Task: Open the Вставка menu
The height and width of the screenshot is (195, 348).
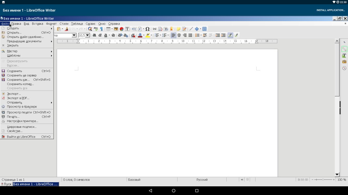Action: 38,24
